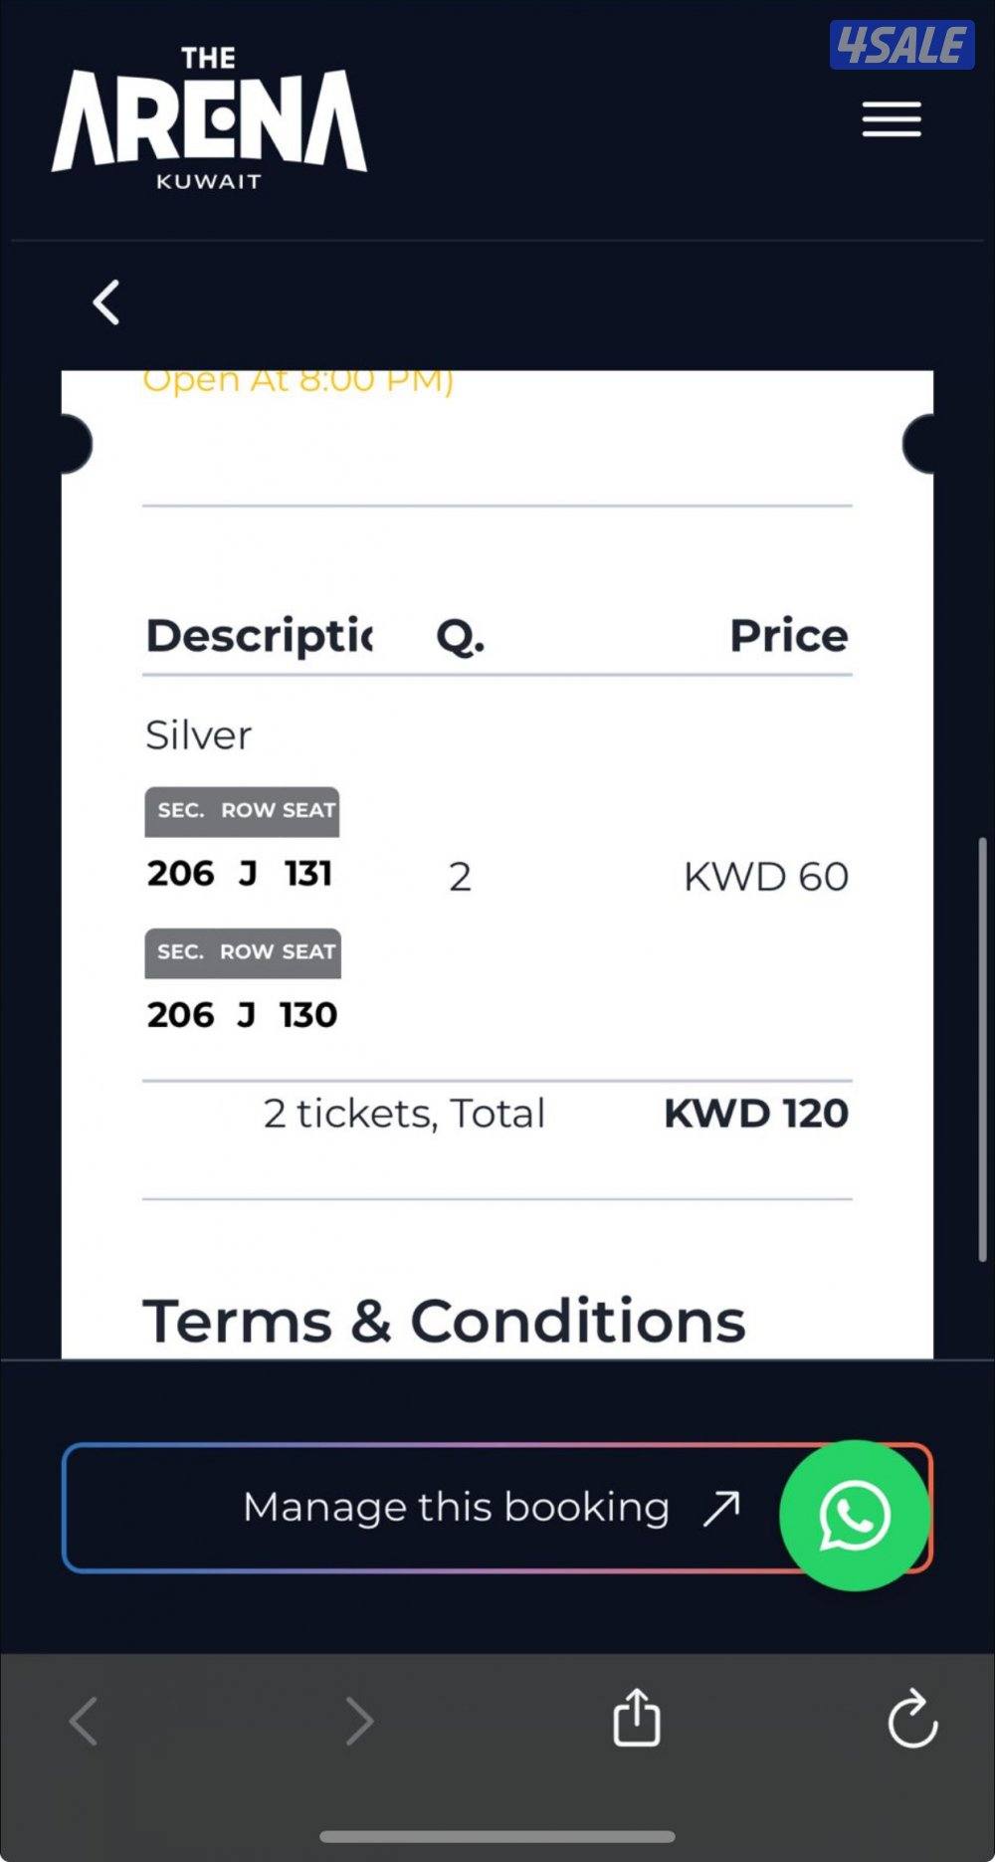Click the page scrollbar
Screen dimensions: 995x1862
(x=982, y=1050)
